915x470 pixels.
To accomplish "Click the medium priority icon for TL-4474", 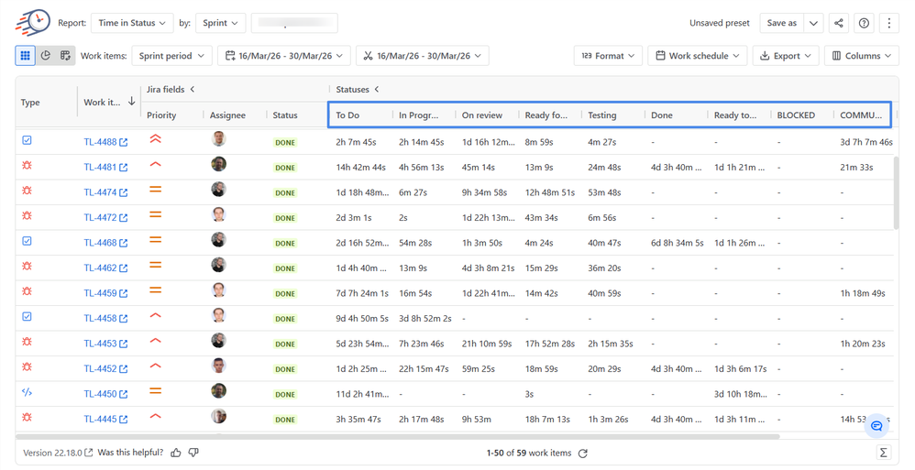I will click(155, 190).
